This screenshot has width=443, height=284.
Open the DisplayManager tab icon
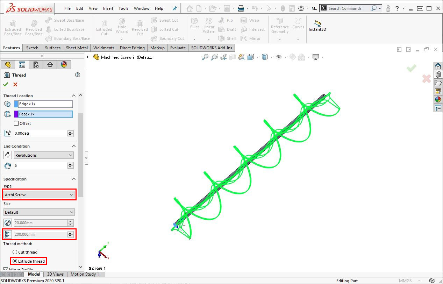tap(64, 65)
